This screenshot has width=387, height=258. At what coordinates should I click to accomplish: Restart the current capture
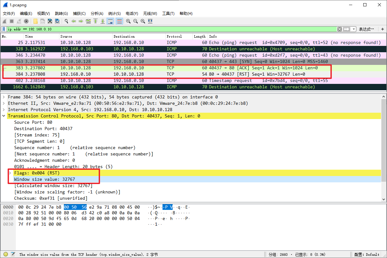(19, 21)
